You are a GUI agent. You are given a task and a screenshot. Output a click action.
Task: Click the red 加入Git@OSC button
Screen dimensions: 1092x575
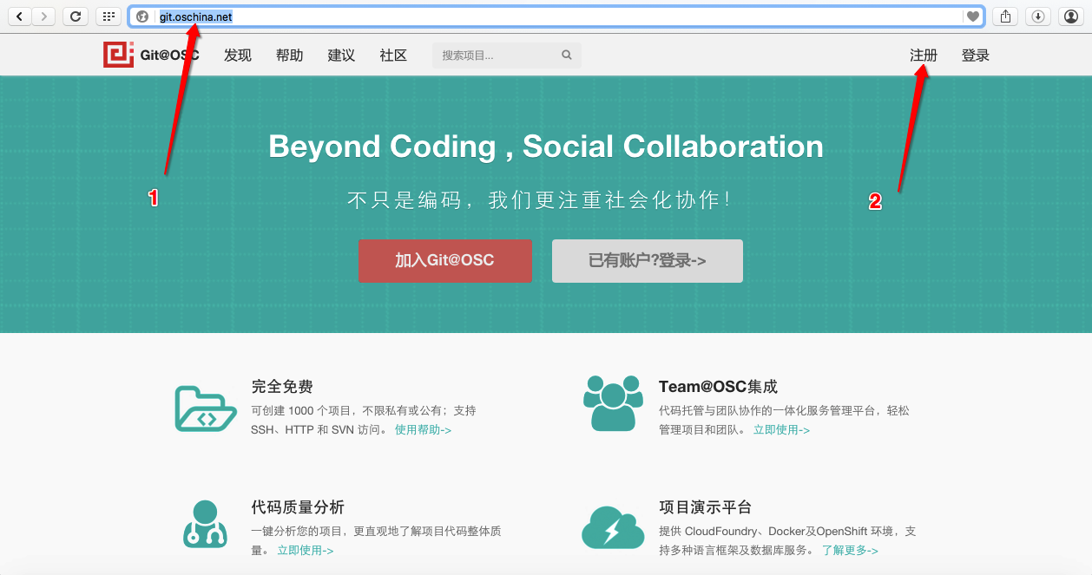tap(445, 261)
